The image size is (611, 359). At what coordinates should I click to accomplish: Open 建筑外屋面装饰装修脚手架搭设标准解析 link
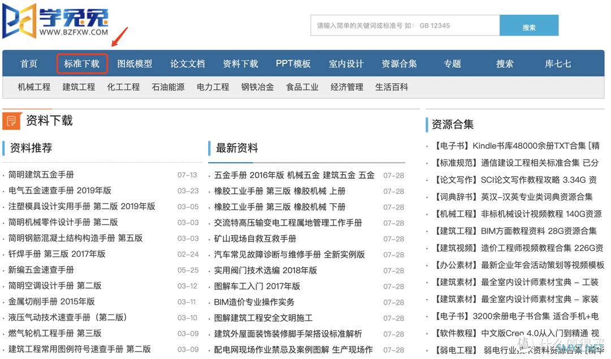tap(288, 334)
